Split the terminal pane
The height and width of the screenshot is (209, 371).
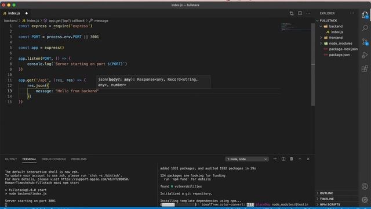[x=283, y=159]
